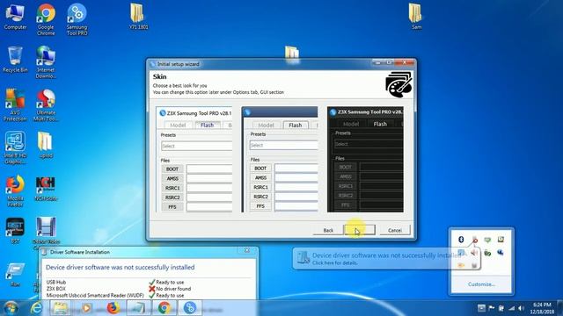Click 'Microsoft Usbccid Smartcard Reader (WUDF)' text
Screen dimensions: 563x316
click(95, 295)
